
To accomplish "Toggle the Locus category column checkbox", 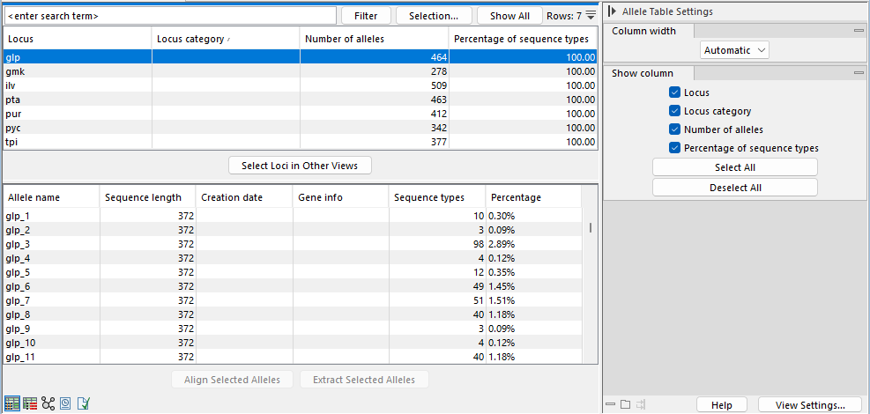I will [x=674, y=111].
